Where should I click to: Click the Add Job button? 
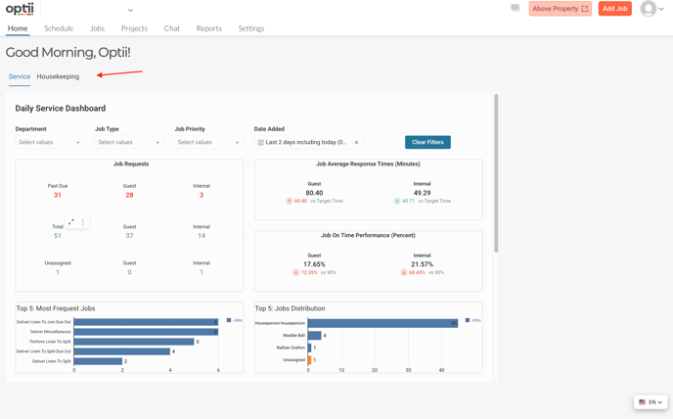pyautogui.click(x=614, y=9)
